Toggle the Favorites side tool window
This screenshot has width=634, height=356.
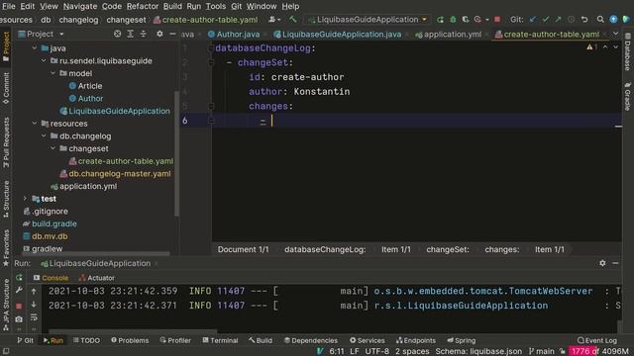click(6, 248)
